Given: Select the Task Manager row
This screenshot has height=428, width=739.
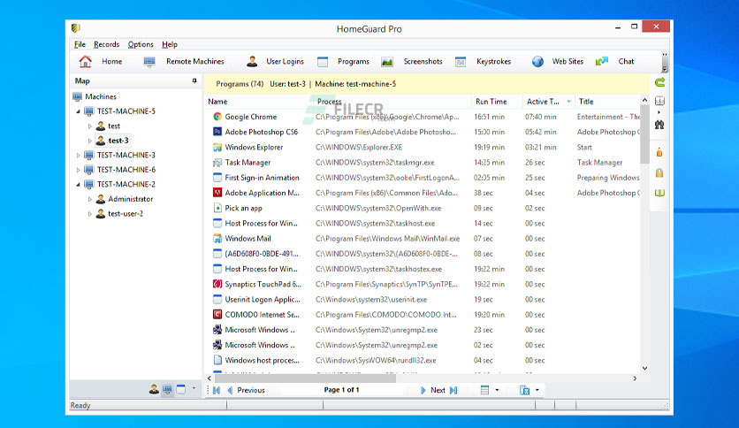Looking at the screenshot, I should [423, 163].
